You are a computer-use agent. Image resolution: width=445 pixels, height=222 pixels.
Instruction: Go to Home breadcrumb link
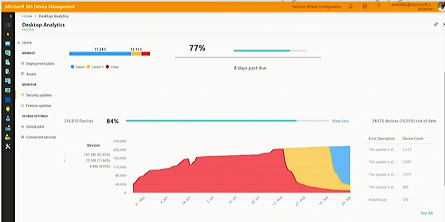(x=27, y=16)
